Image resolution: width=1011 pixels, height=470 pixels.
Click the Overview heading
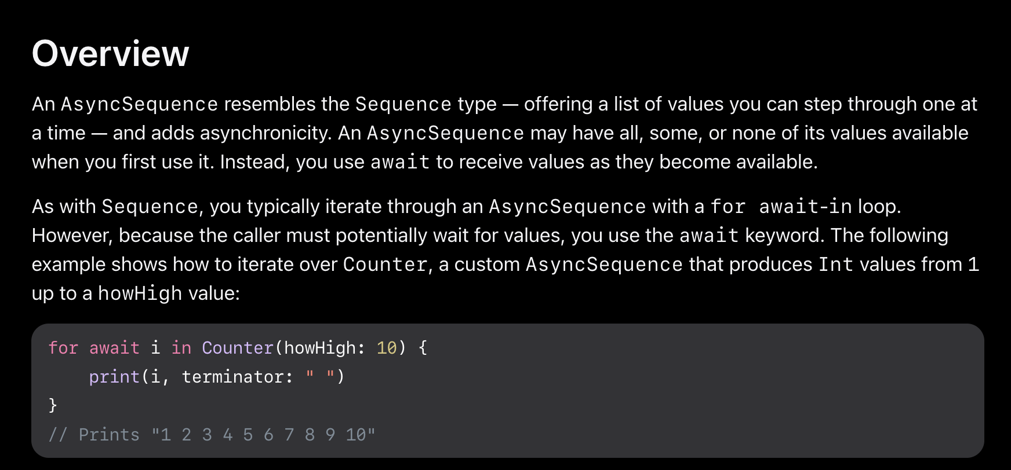[110, 54]
